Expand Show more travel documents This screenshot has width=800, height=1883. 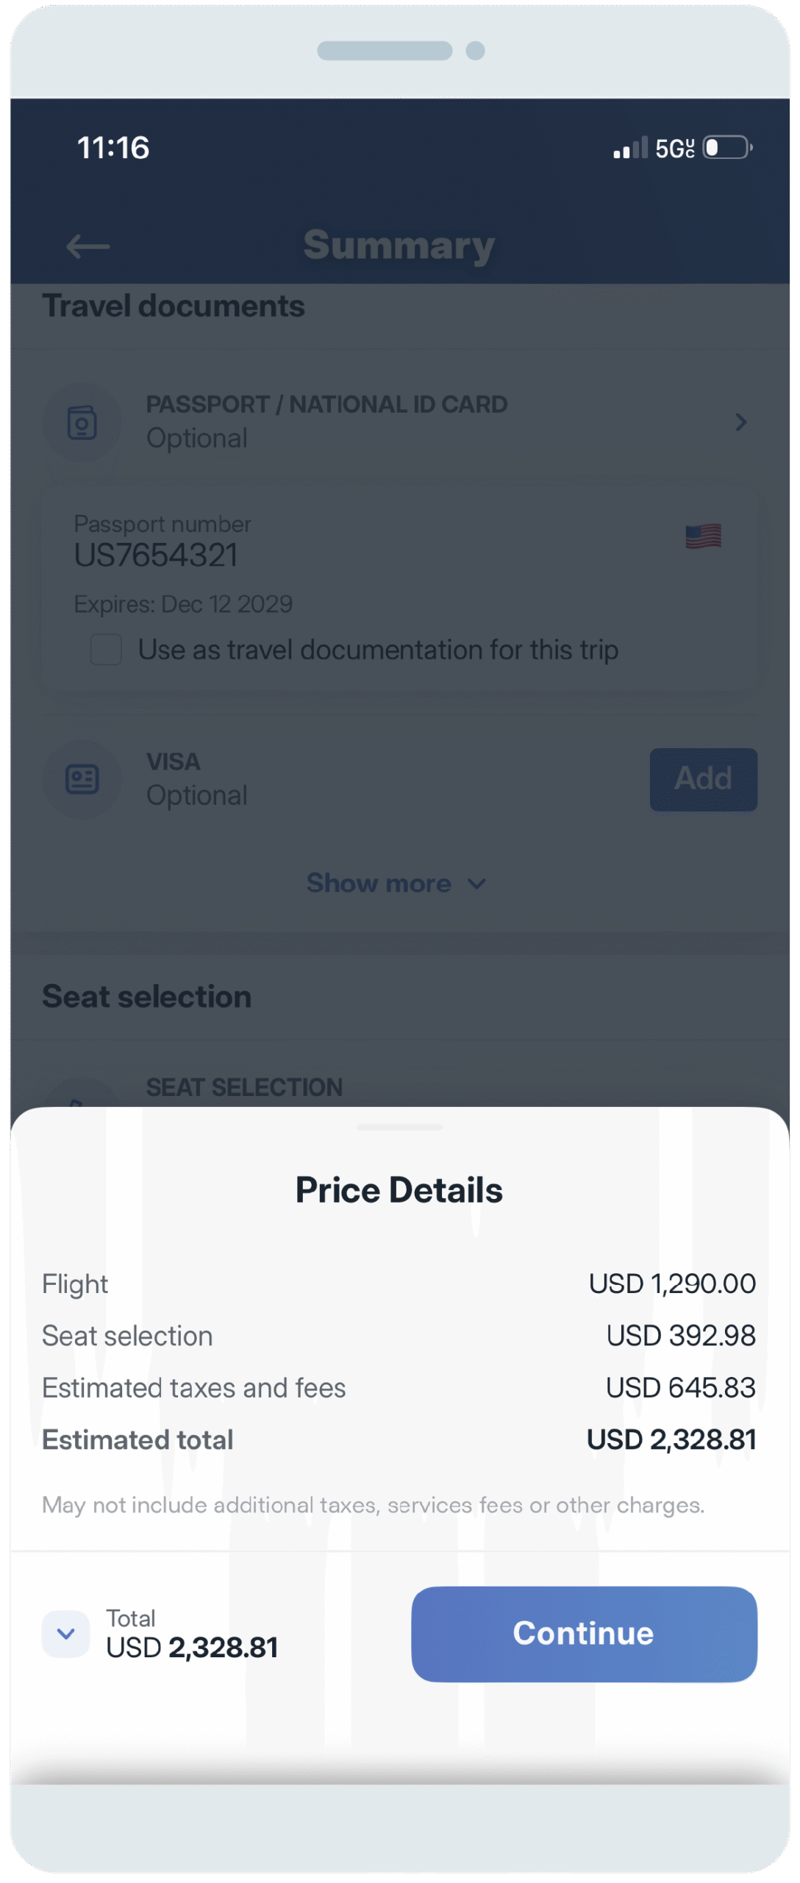396,883
